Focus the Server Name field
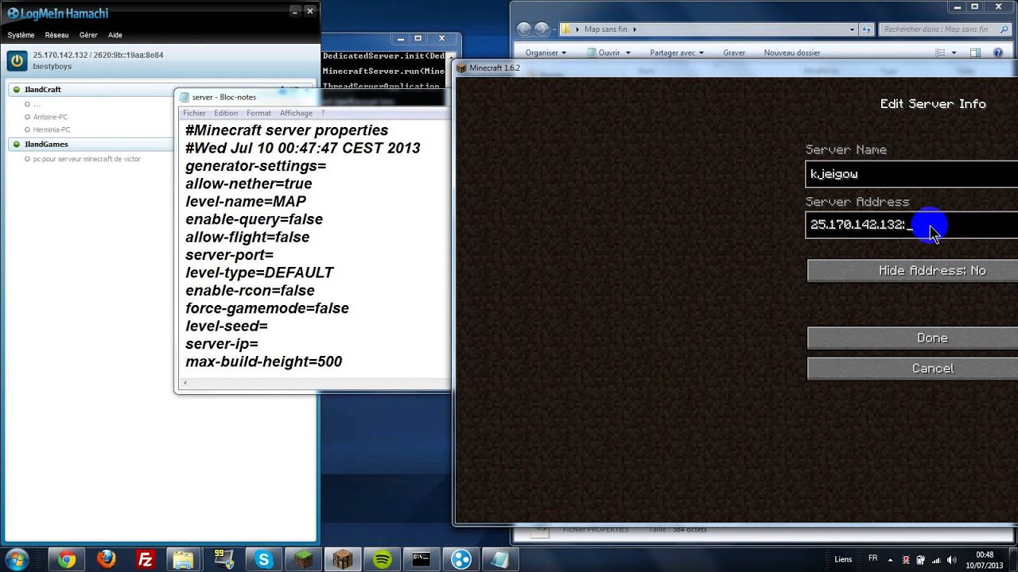Screen dimensions: 1018x572 coord(911,174)
